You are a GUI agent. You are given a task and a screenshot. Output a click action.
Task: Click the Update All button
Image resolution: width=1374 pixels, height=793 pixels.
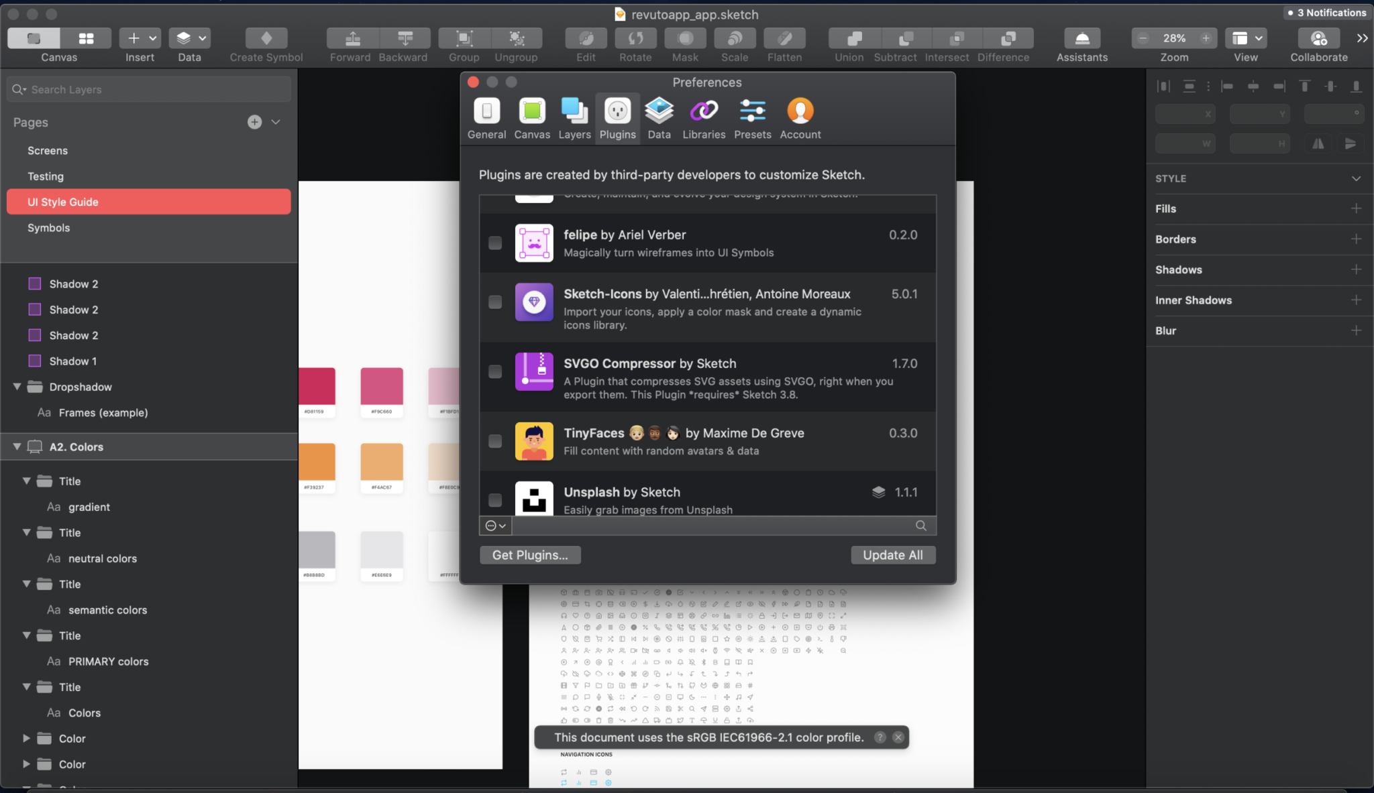coord(893,555)
